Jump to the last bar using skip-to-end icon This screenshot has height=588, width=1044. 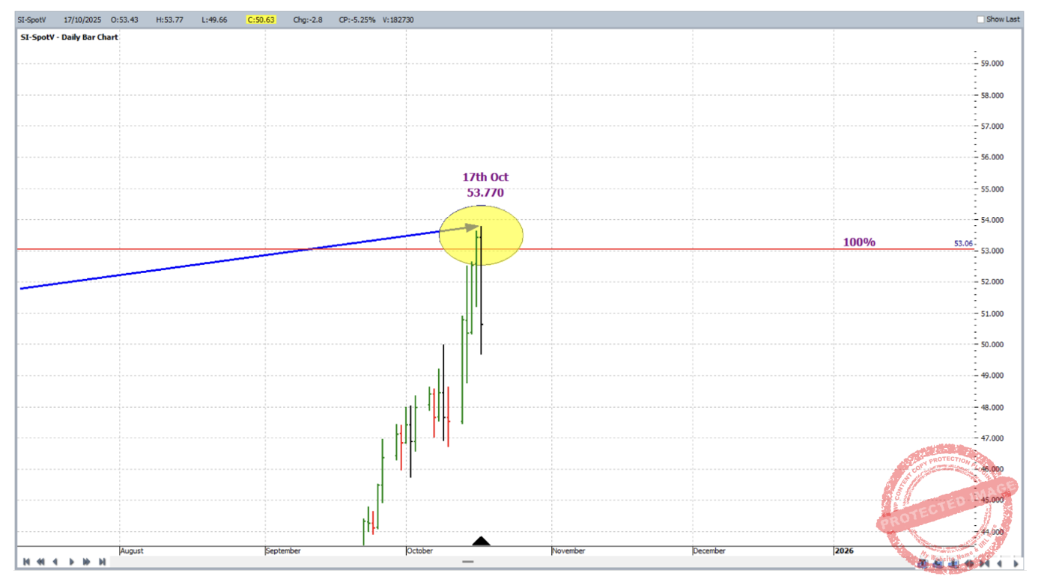click(102, 562)
